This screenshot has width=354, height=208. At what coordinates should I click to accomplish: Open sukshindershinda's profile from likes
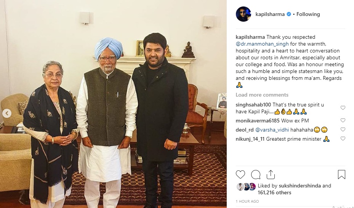click(300, 186)
